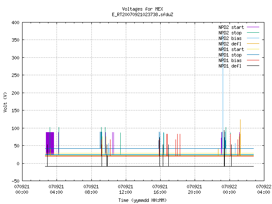This screenshot has height=204, width=272.
Task: Click the purple line sample beside NPD2 start
Action: [253, 27]
